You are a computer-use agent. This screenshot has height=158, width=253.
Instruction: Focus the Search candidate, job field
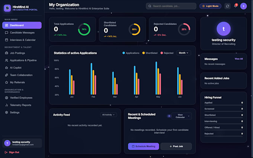point(171,6)
